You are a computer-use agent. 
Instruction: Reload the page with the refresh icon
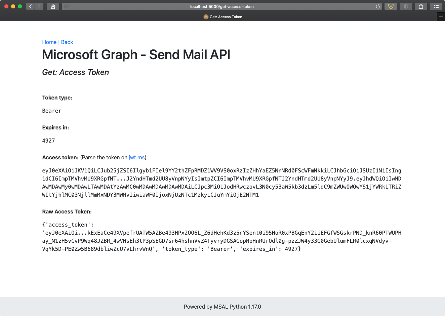(378, 6)
